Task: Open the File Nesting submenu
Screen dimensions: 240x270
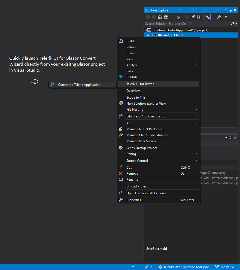Action: pos(158,109)
